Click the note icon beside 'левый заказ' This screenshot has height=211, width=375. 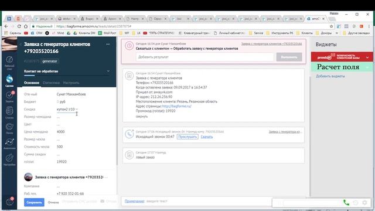(129, 155)
